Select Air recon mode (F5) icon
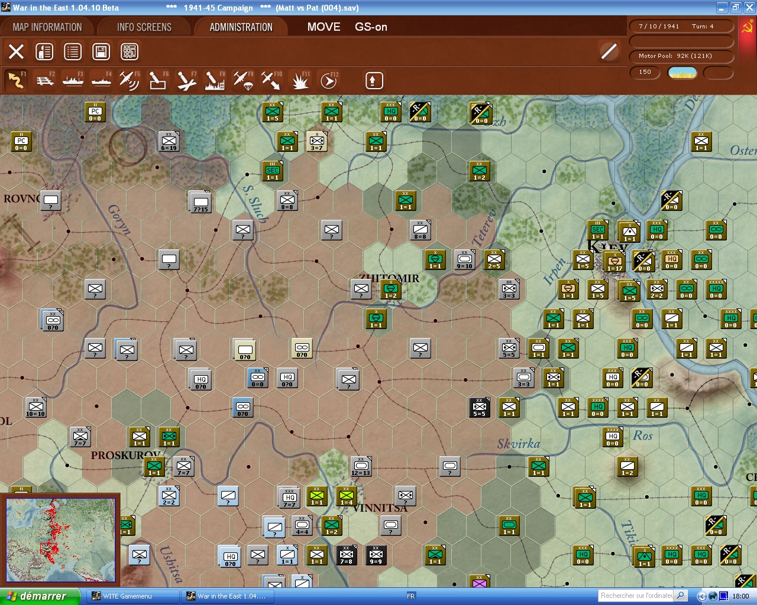 (x=129, y=80)
